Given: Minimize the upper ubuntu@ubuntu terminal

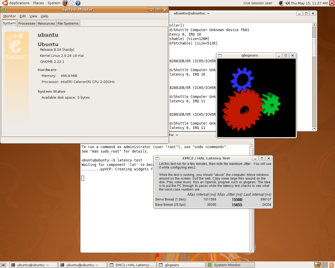Looking at the screenshot, I should pyautogui.click(x=299, y=13).
